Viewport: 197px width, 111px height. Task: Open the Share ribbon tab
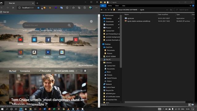tap(117, 6)
